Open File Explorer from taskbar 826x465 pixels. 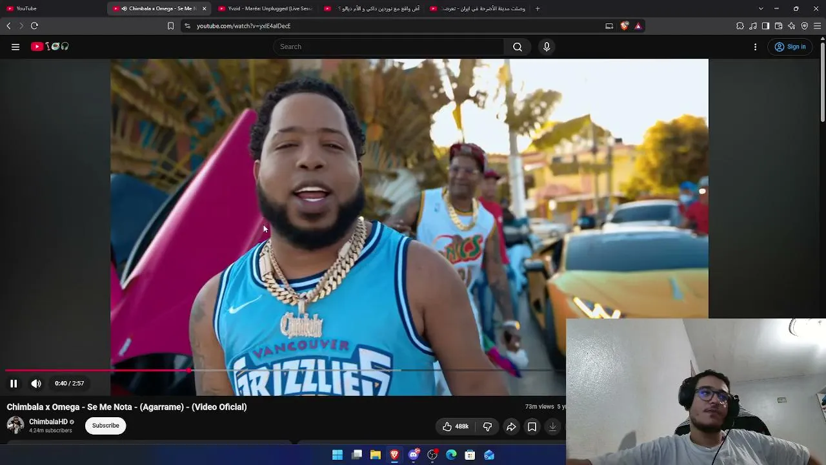(x=376, y=455)
